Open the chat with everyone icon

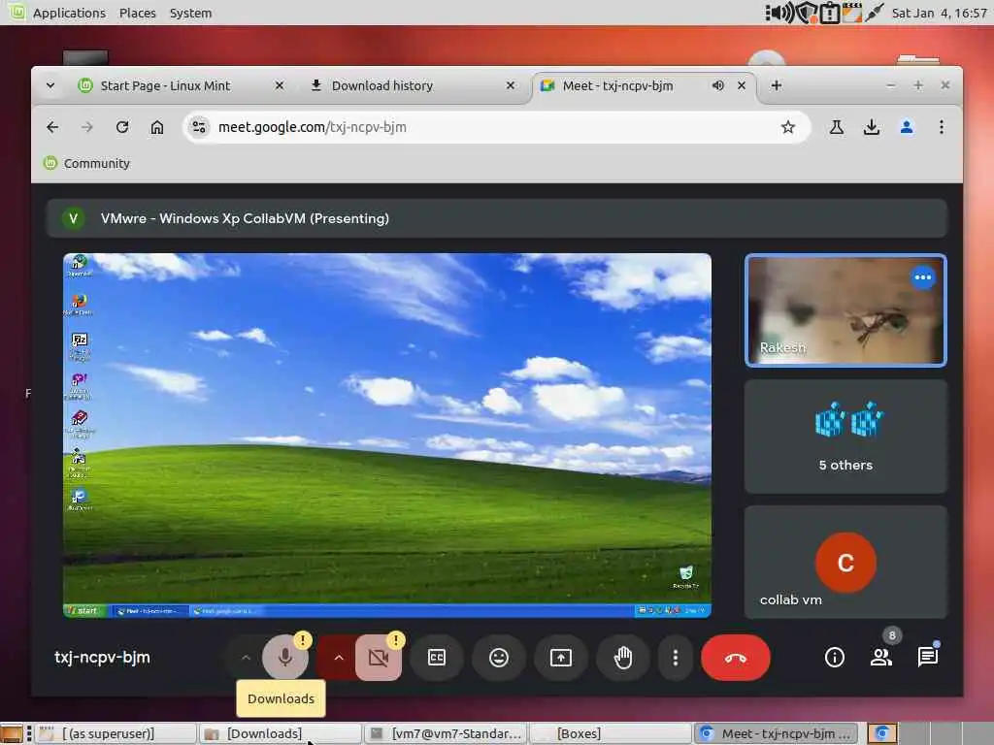(x=928, y=658)
